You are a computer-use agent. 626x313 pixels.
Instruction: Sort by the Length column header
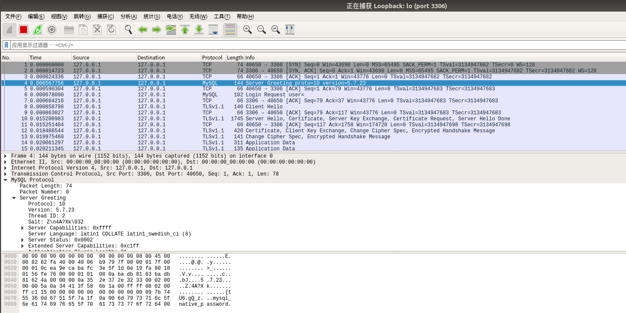pos(235,57)
